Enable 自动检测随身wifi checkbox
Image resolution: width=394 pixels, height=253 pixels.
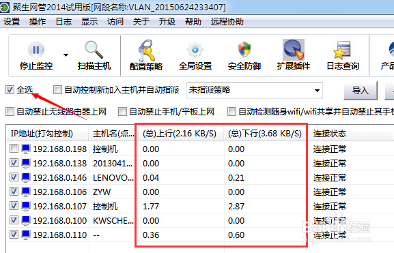[x=231, y=111]
